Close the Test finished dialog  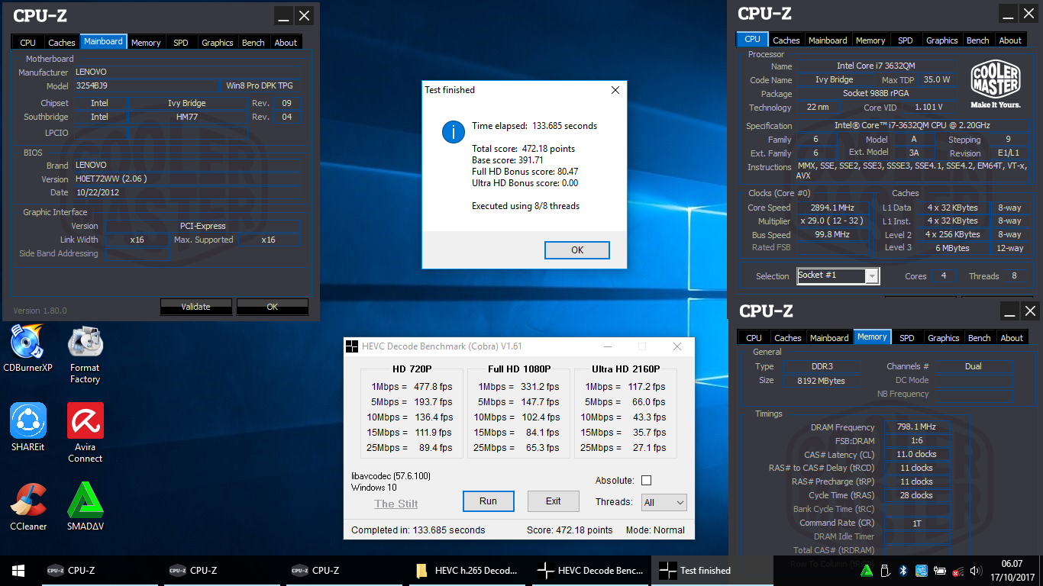615,90
